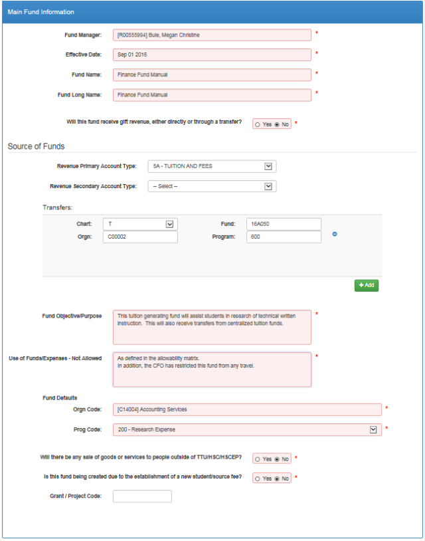Open Prog Code dropdown 200 - Research Expense
Image resolution: width=425 pixels, height=541 pixels.
coord(247,429)
